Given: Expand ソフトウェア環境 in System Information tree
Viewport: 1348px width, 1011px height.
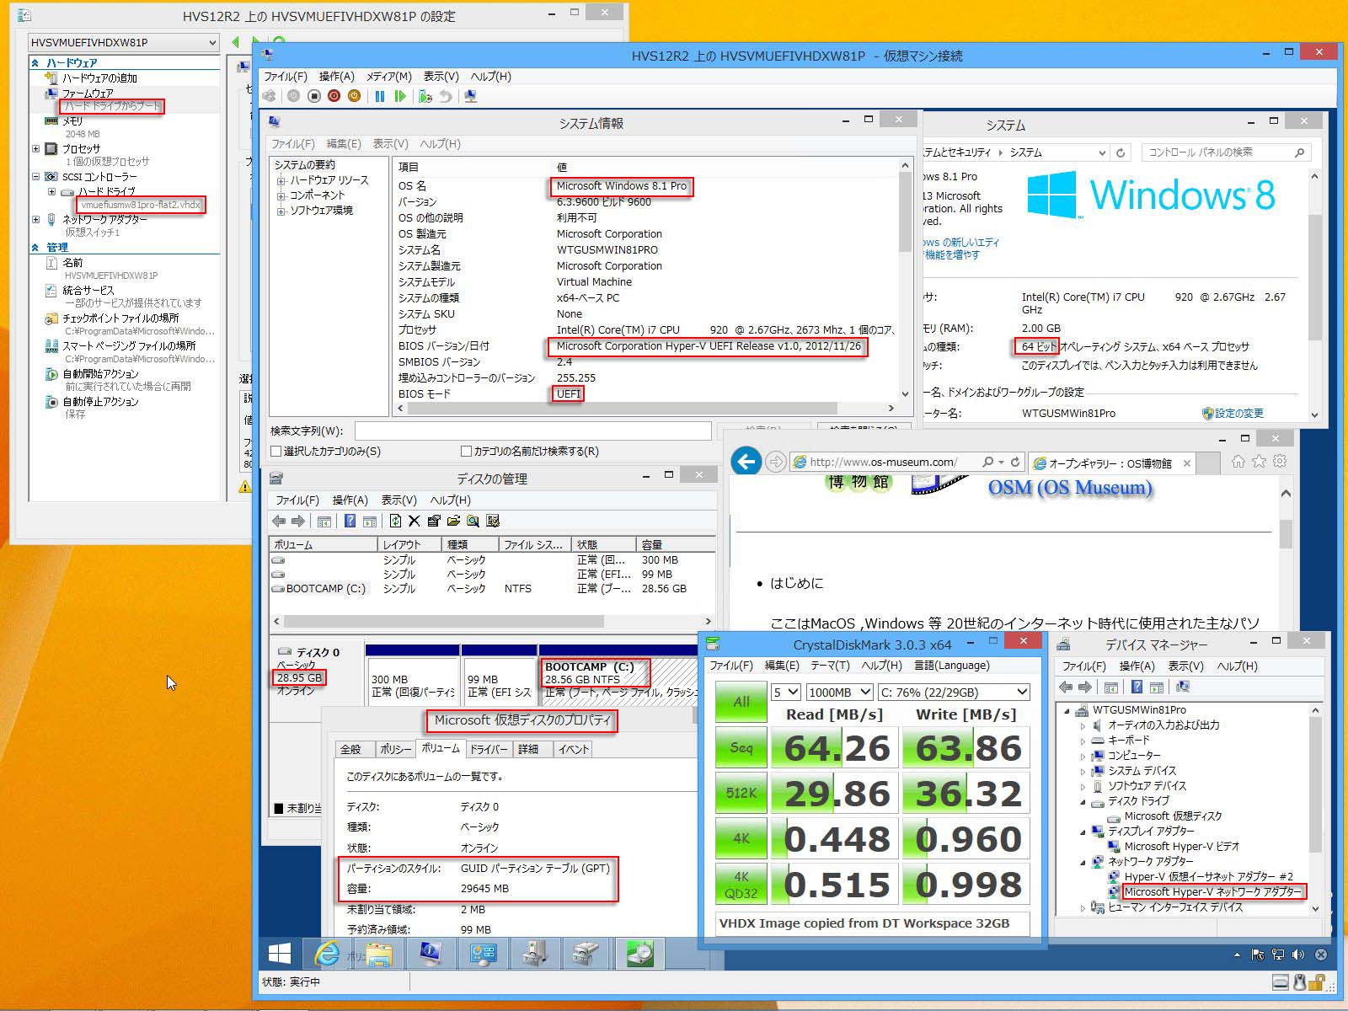Looking at the screenshot, I should (x=281, y=211).
